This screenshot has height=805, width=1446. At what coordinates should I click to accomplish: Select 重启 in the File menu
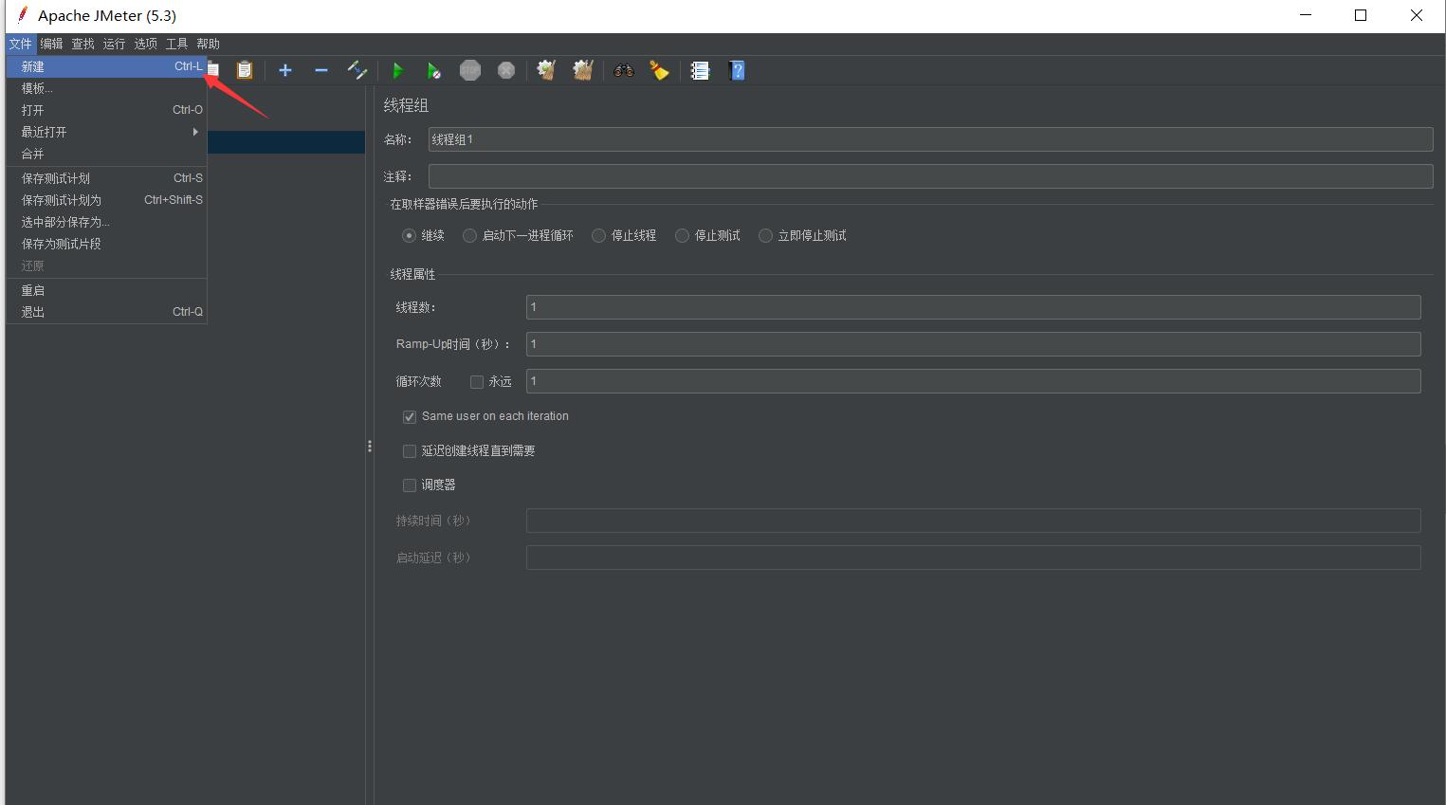pyautogui.click(x=106, y=290)
